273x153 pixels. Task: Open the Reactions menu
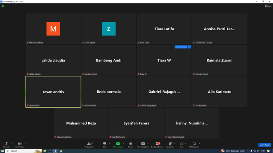coord(170,144)
